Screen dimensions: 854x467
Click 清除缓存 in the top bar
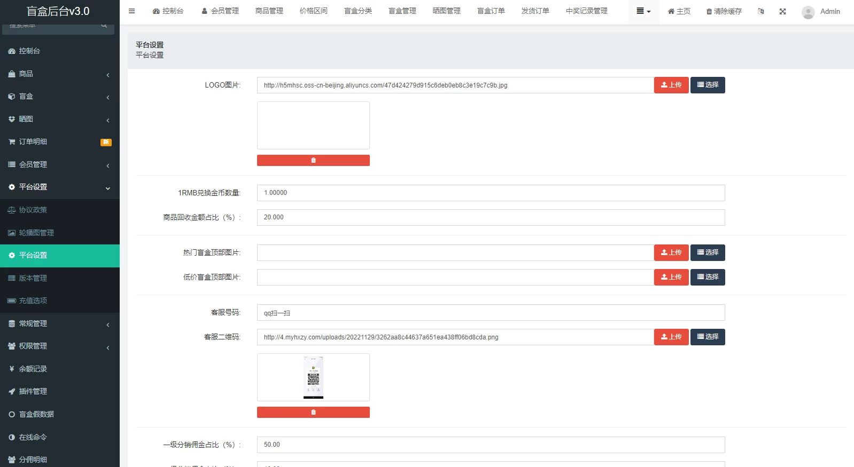(x=724, y=11)
